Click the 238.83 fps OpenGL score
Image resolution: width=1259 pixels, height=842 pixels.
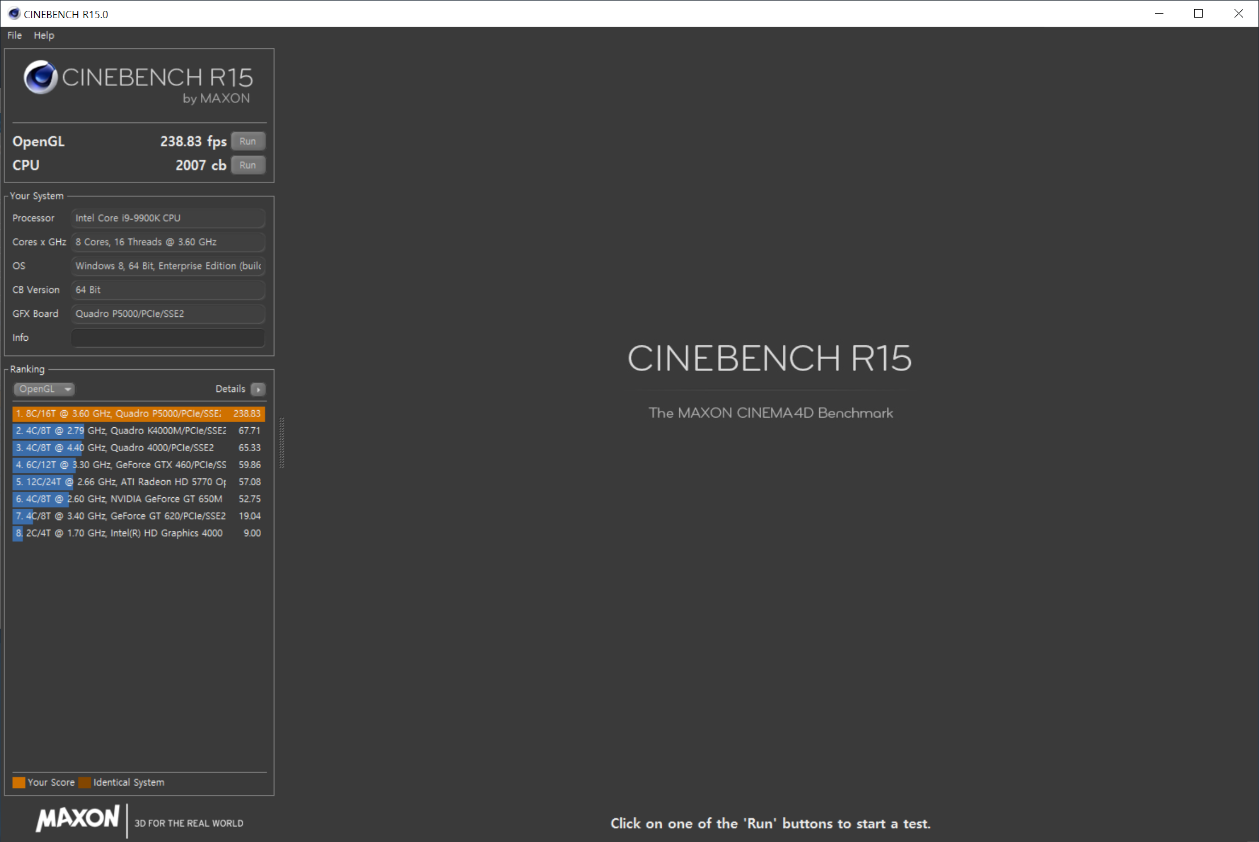(193, 141)
